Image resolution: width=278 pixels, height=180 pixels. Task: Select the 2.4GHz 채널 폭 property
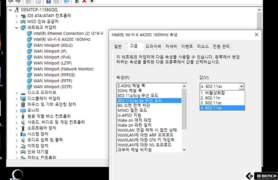point(149,86)
